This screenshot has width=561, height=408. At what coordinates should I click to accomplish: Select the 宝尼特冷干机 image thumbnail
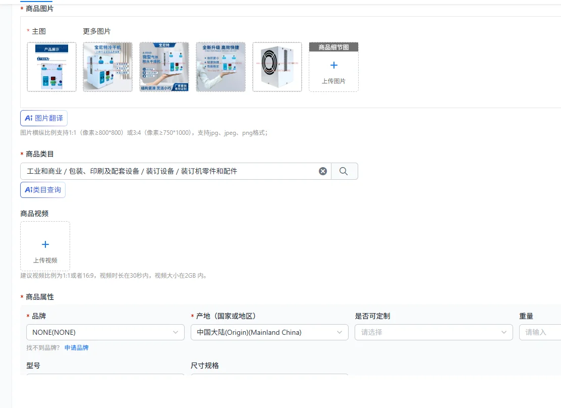click(107, 67)
